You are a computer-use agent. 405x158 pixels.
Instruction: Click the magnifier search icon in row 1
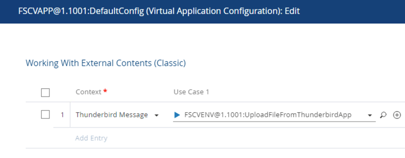click(x=383, y=115)
